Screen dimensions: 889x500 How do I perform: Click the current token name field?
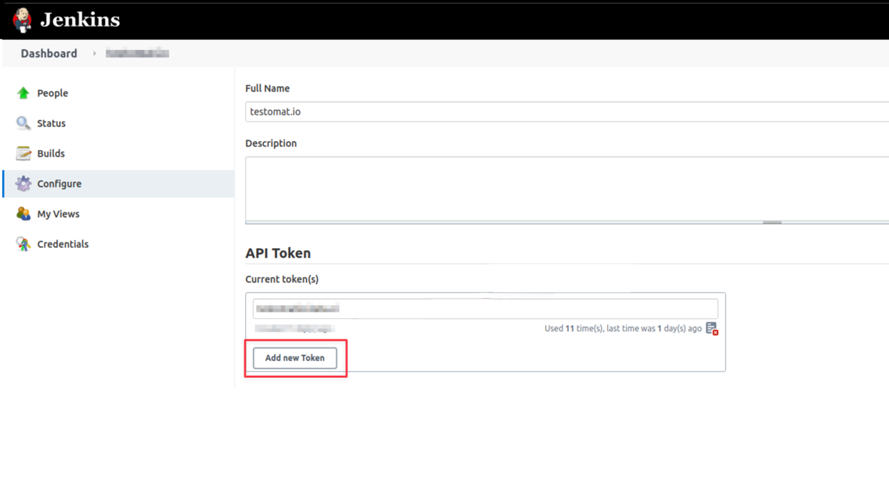[485, 309]
